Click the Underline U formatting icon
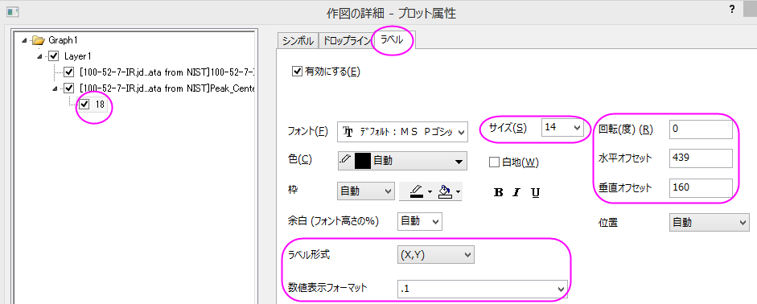 535,193
